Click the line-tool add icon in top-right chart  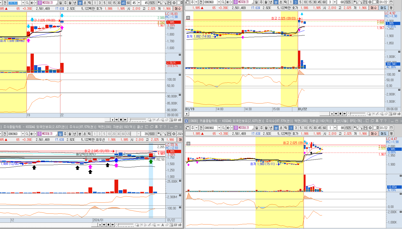pyautogui.click(x=360, y=2)
